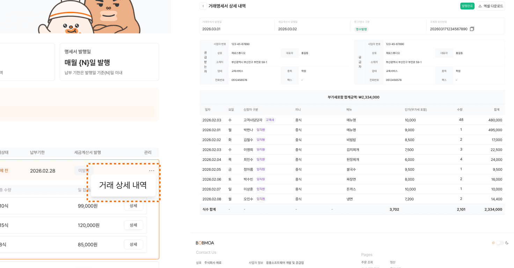Select the grand total 2,334,000 in 식수 합계 row
Image resolution: width=514 pixels, height=268 pixels.
coord(493,209)
